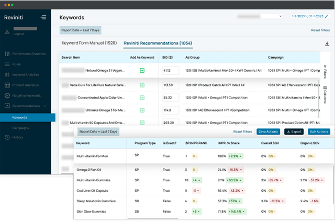
Task: Click the Save Actions button
Action: [268, 131]
